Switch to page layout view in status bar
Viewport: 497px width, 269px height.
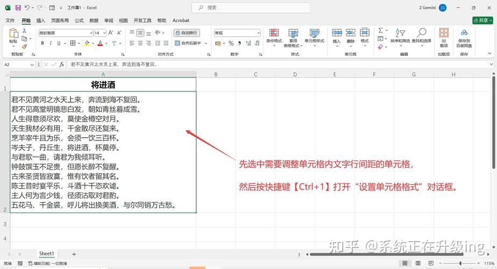coord(418,263)
